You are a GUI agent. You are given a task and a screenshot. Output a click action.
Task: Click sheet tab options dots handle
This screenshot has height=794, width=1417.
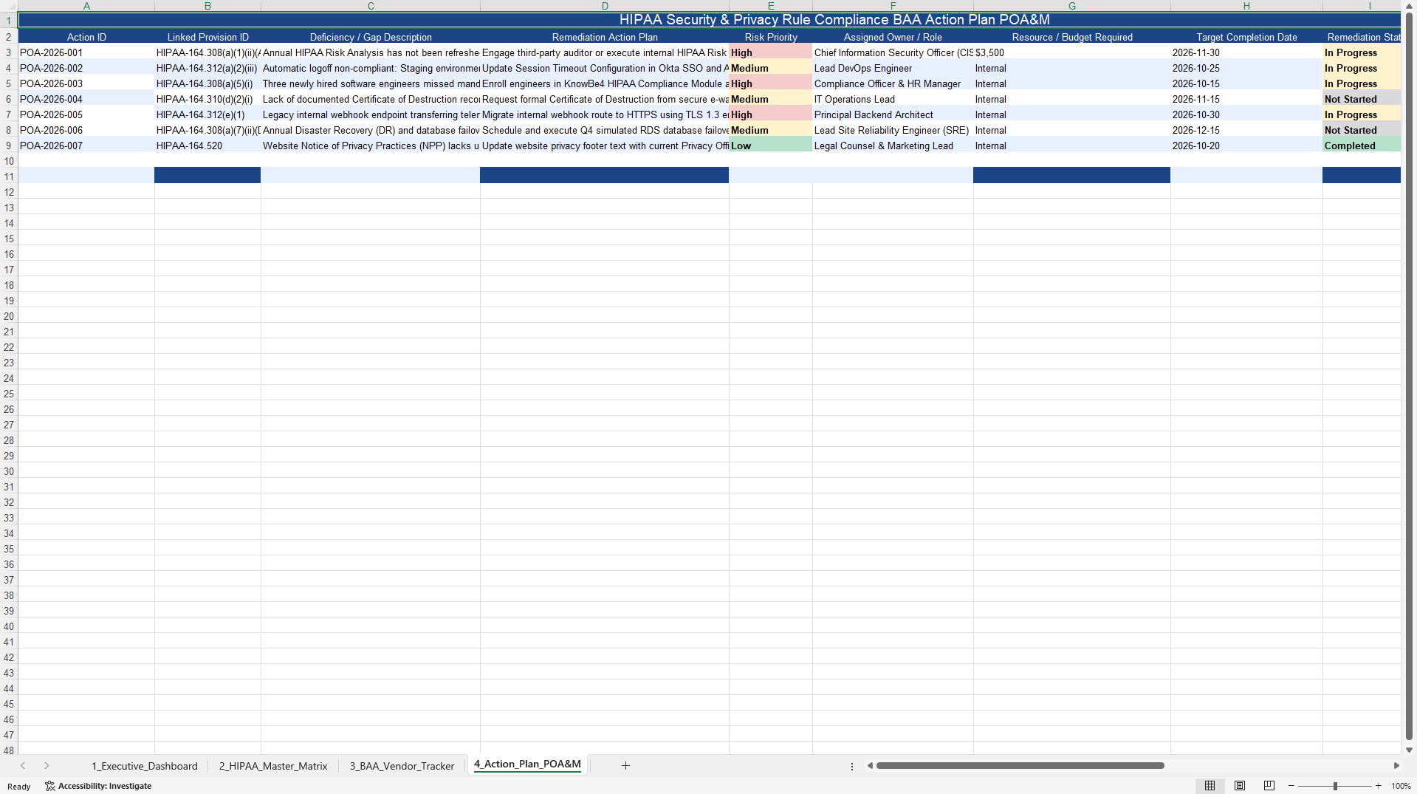[x=851, y=767]
